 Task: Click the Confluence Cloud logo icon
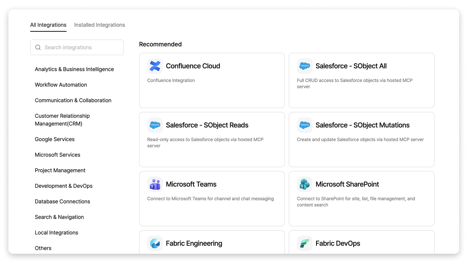point(155,66)
